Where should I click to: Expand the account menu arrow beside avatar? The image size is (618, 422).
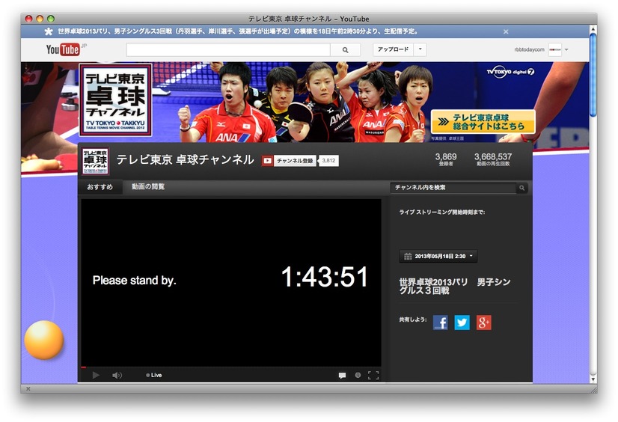pos(566,49)
